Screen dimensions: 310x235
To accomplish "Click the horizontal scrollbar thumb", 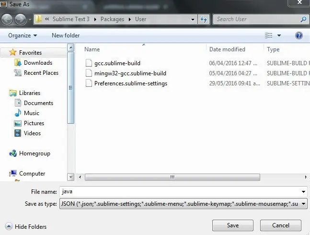I will point(172,177).
